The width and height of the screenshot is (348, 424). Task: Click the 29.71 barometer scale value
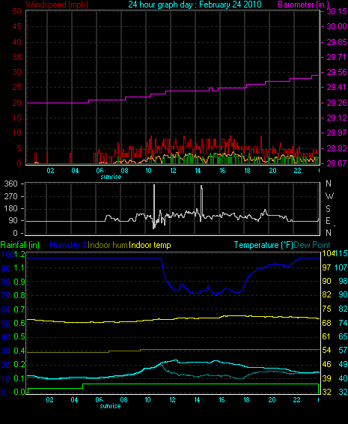click(x=337, y=58)
